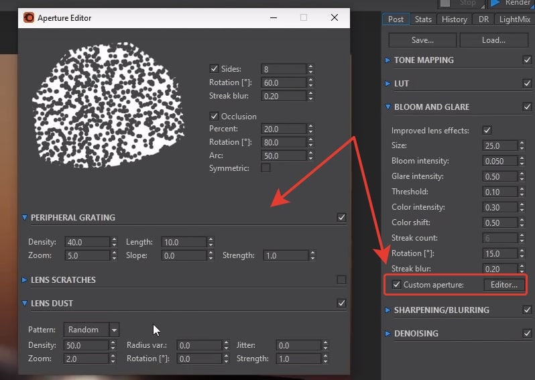Open the LightMix tab
The width and height of the screenshot is (535, 380).
pos(514,19)
